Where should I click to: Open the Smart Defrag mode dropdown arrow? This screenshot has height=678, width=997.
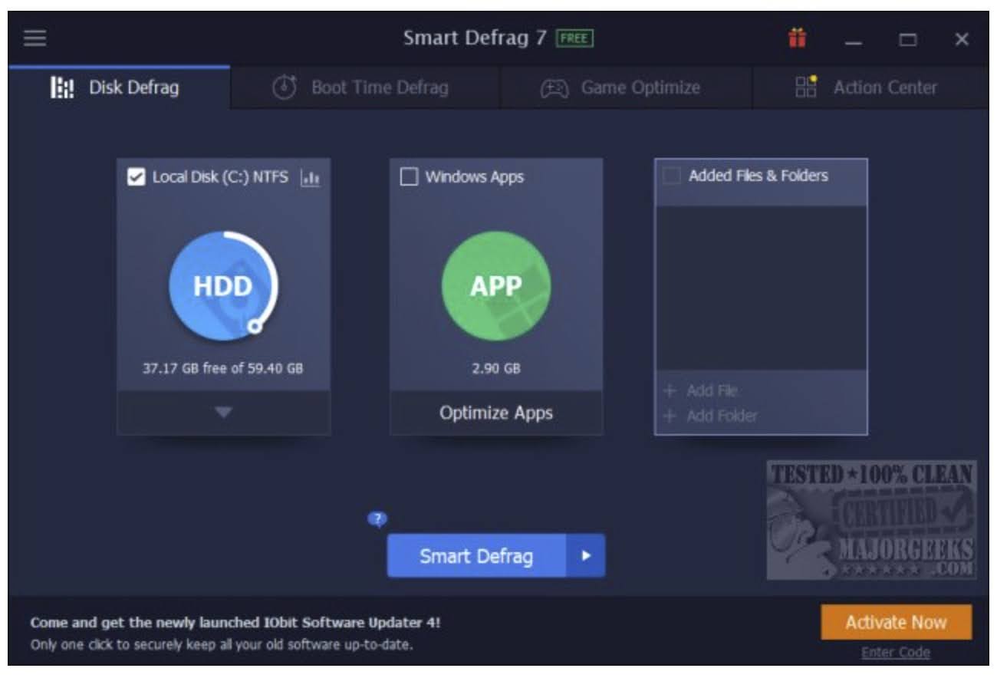[x=586, y=555]
